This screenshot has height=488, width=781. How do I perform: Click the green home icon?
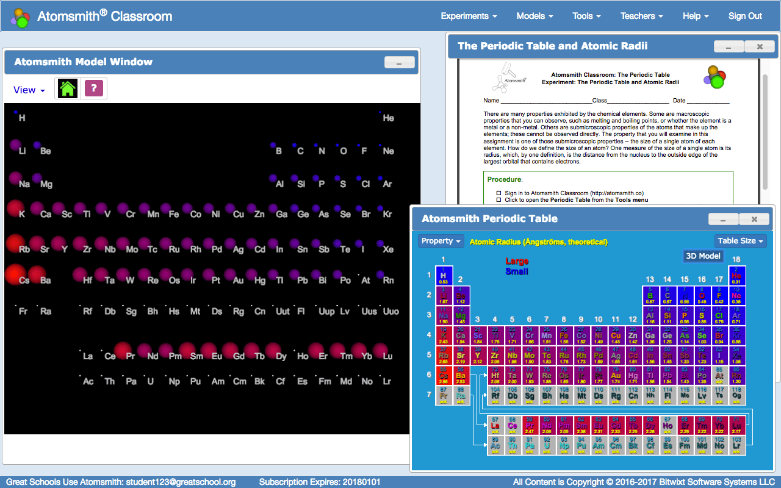(x=68, y=88)
